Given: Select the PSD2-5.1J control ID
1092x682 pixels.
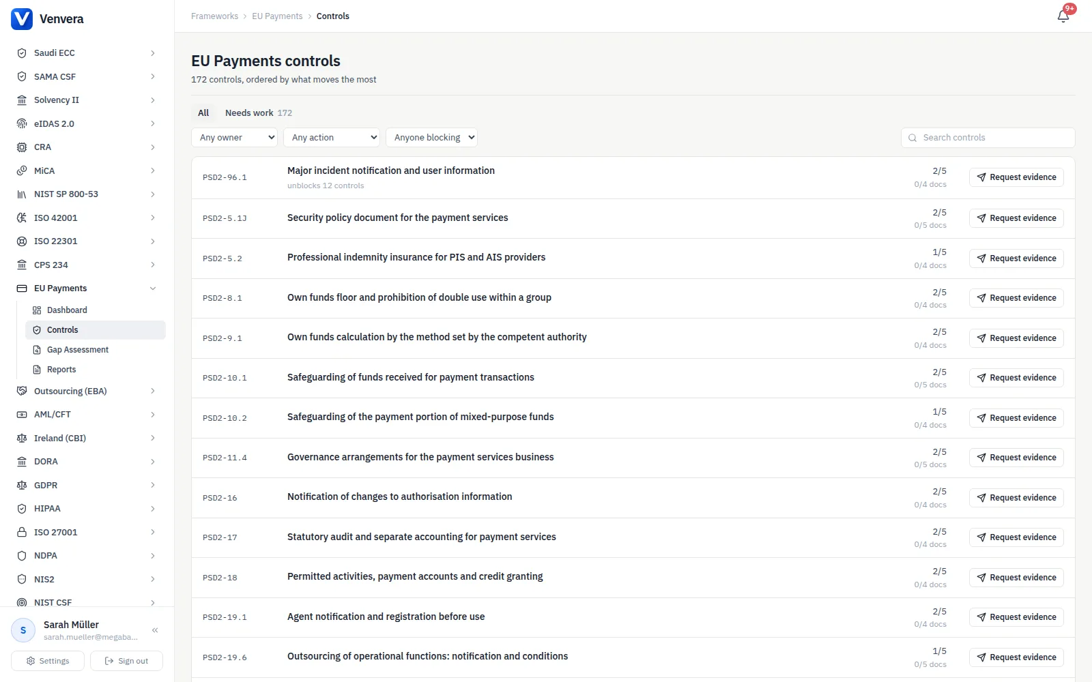Looking at the screenshot, I should coord(225,219).
